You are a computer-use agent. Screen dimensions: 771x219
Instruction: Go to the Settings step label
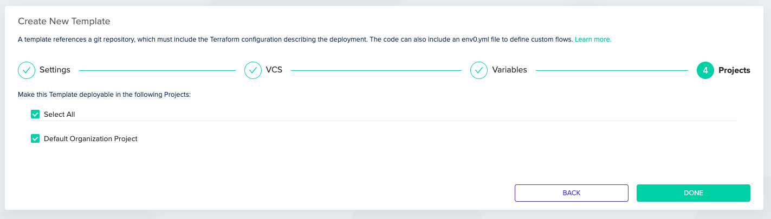(x=55, y=70)
